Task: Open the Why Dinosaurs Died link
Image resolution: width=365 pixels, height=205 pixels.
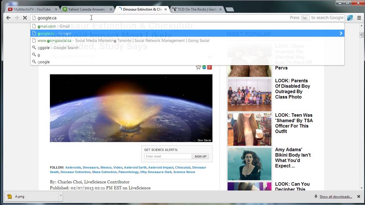Action: click(156, 172)
